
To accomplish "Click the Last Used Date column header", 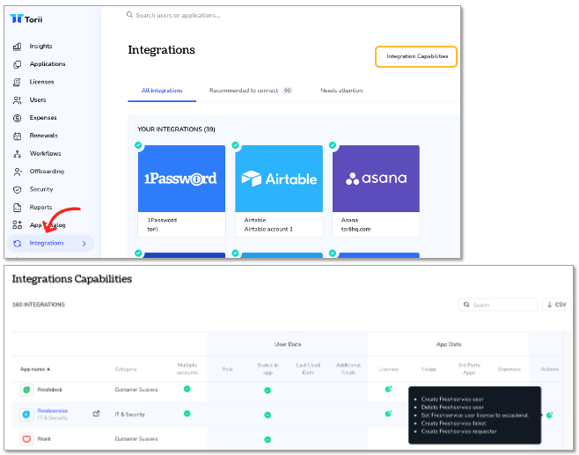I will (308, 369).
